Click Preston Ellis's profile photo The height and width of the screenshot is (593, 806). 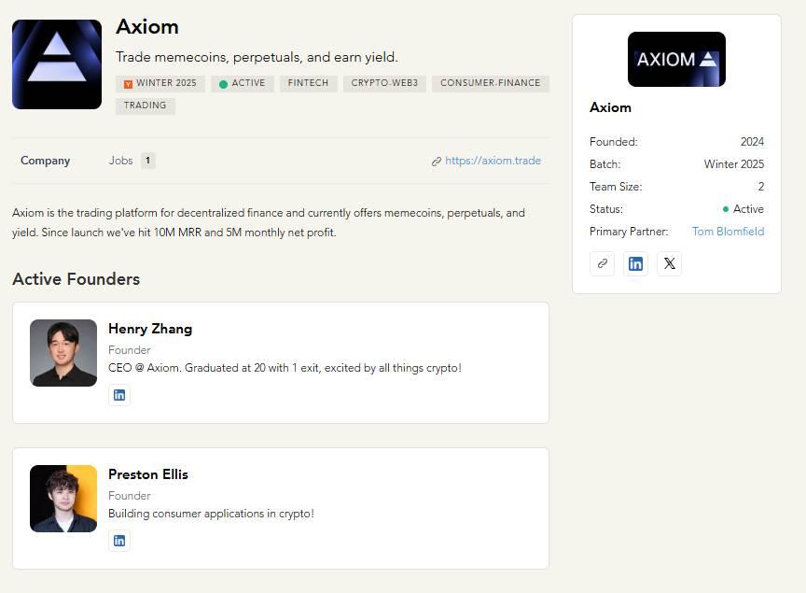(63, 499)
